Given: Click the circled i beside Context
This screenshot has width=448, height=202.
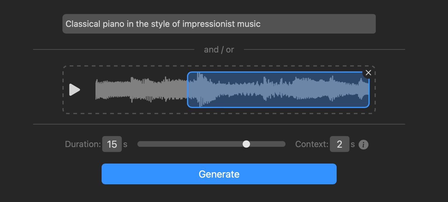Looking at the screenshot, I should [x=364, y=145].
